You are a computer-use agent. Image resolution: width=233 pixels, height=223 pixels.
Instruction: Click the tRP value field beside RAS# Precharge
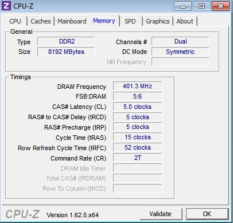[x=137, y=127]
